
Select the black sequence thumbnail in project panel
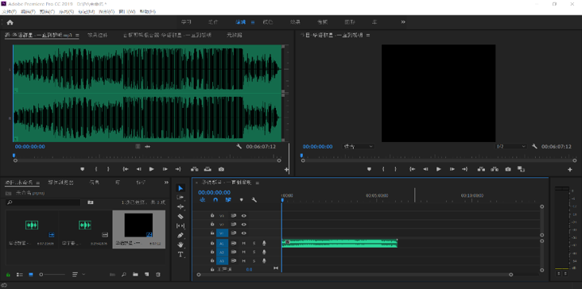pyautogui.click(x=138, y=225)
